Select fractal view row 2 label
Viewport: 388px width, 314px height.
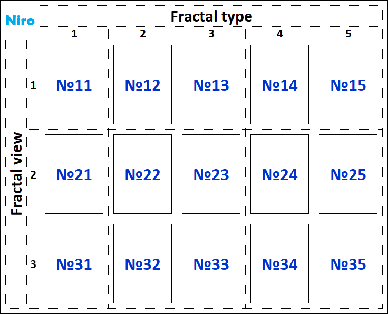(33, 174)
